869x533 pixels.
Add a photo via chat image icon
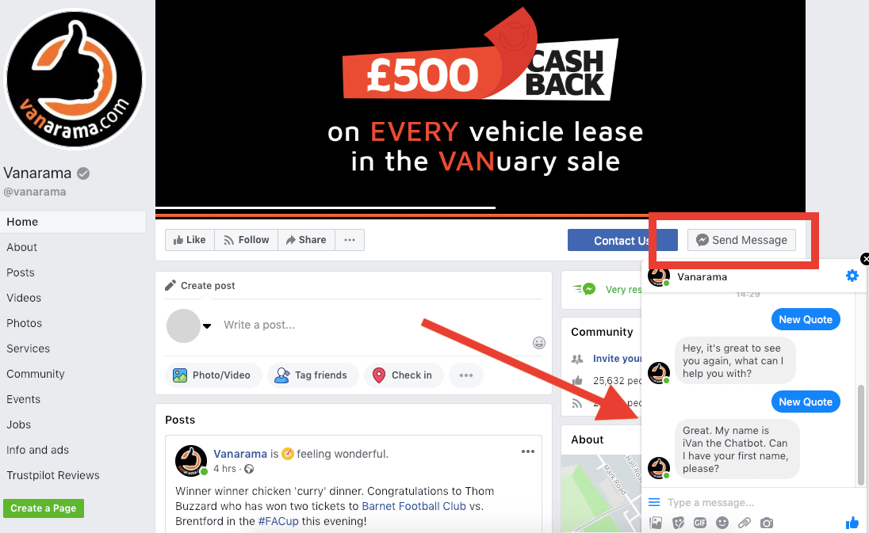click(x=656, y=523)
